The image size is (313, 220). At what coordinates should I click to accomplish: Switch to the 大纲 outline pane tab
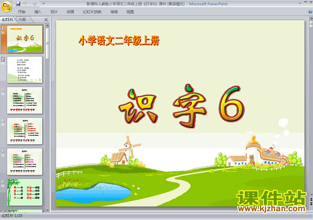tap(22, 19)
